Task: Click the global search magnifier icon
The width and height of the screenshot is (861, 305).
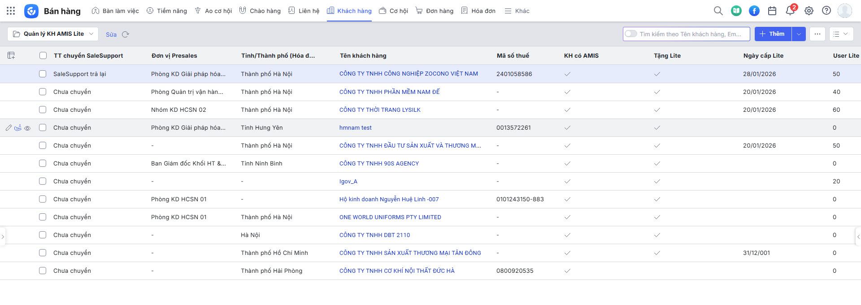Action: tap(718, 11)
